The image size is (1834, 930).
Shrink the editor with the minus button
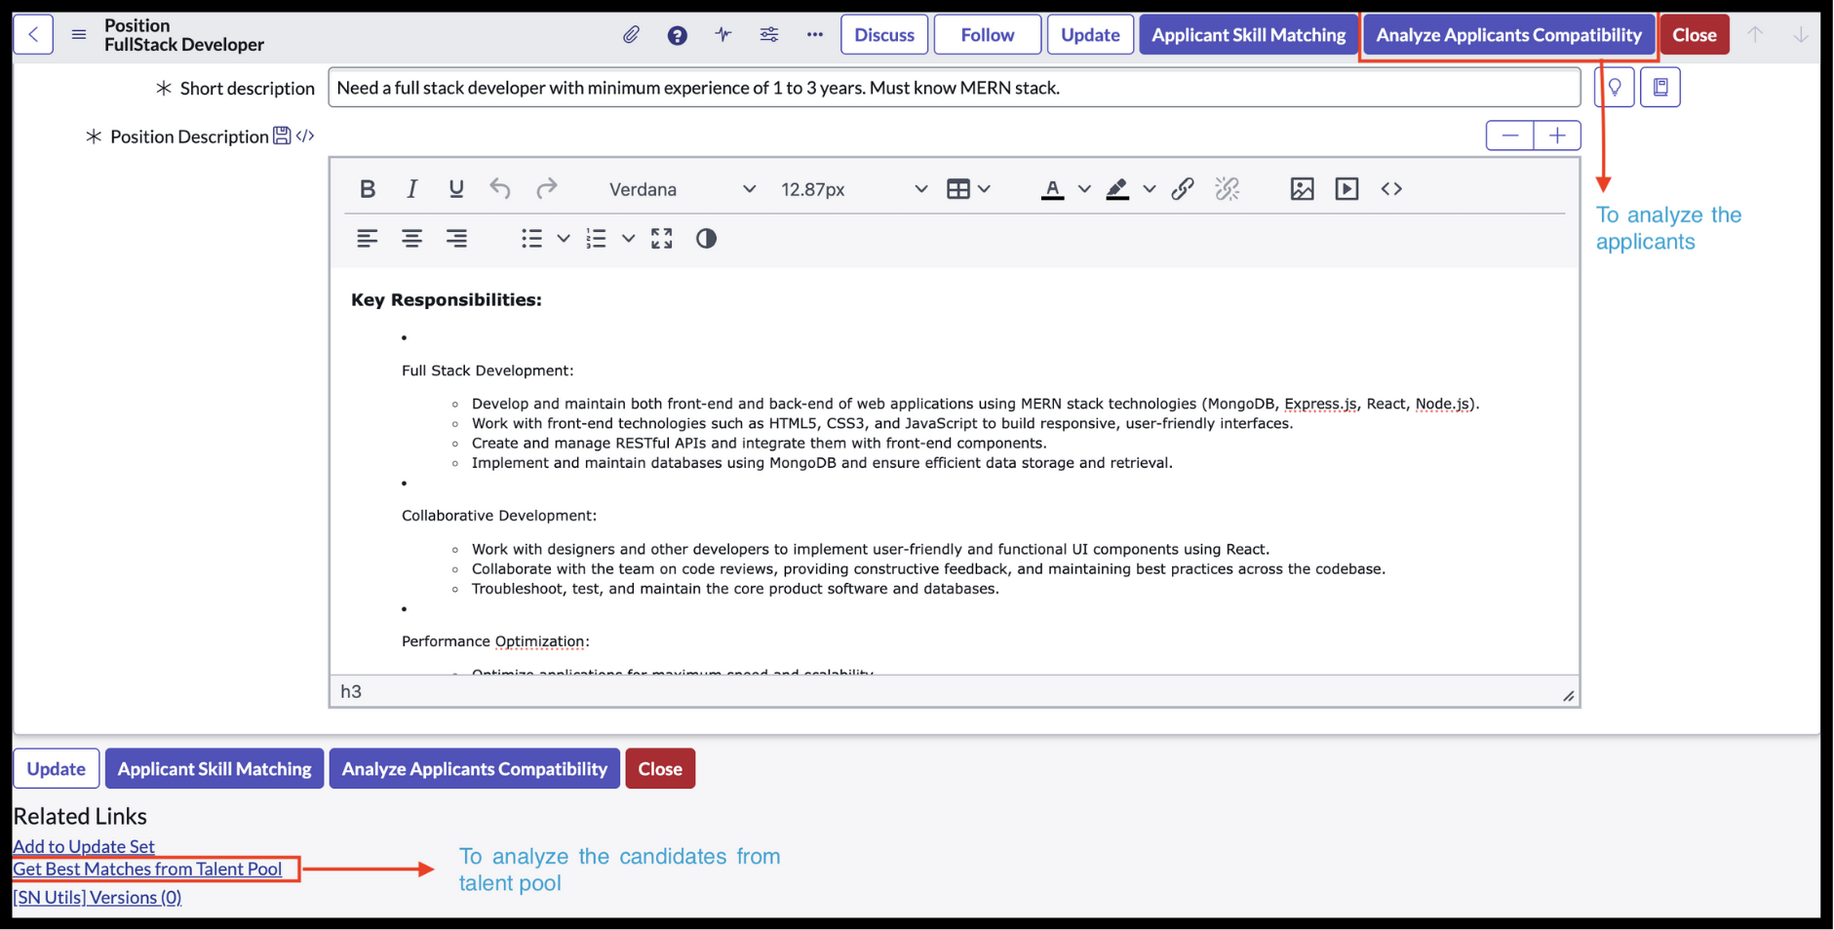coord(1510,136)
